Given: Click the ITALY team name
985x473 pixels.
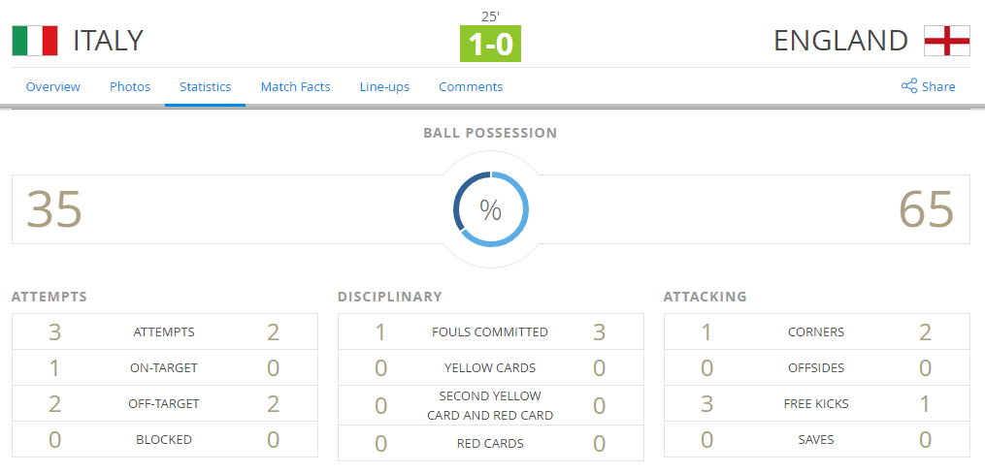Looking at the screenshot, I should pos(108,41).
